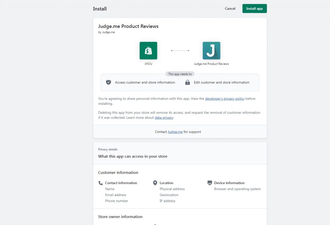The height and width of the screenshot is (225, 330).
Task: Click the location pin icon
Action: click(155, 183)
